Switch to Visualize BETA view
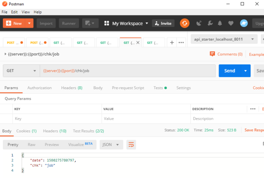This screenshot has height=178, width=264. click(81, 144)
